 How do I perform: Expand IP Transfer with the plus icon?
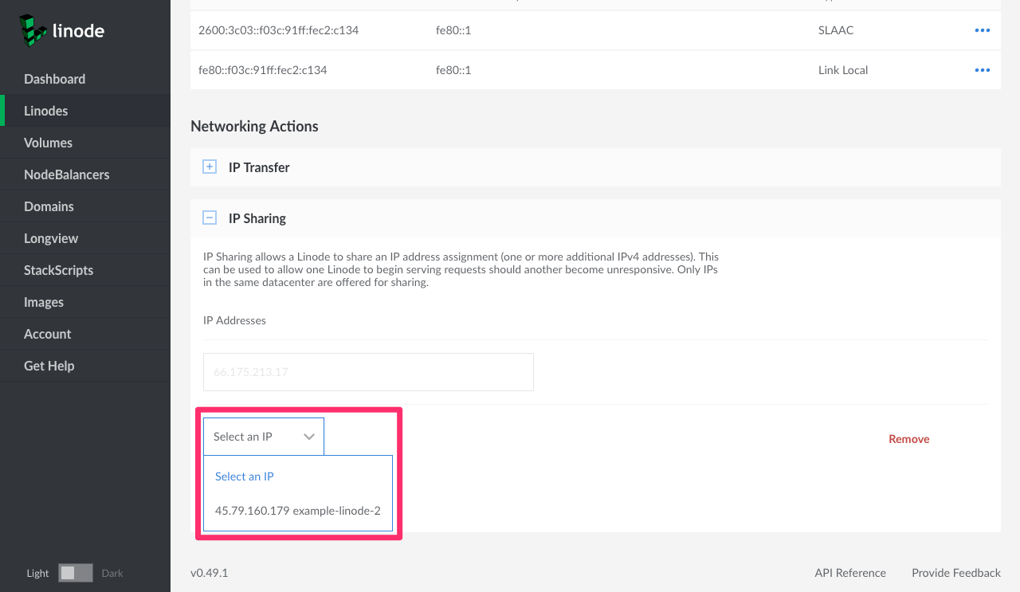pos(210,167)
